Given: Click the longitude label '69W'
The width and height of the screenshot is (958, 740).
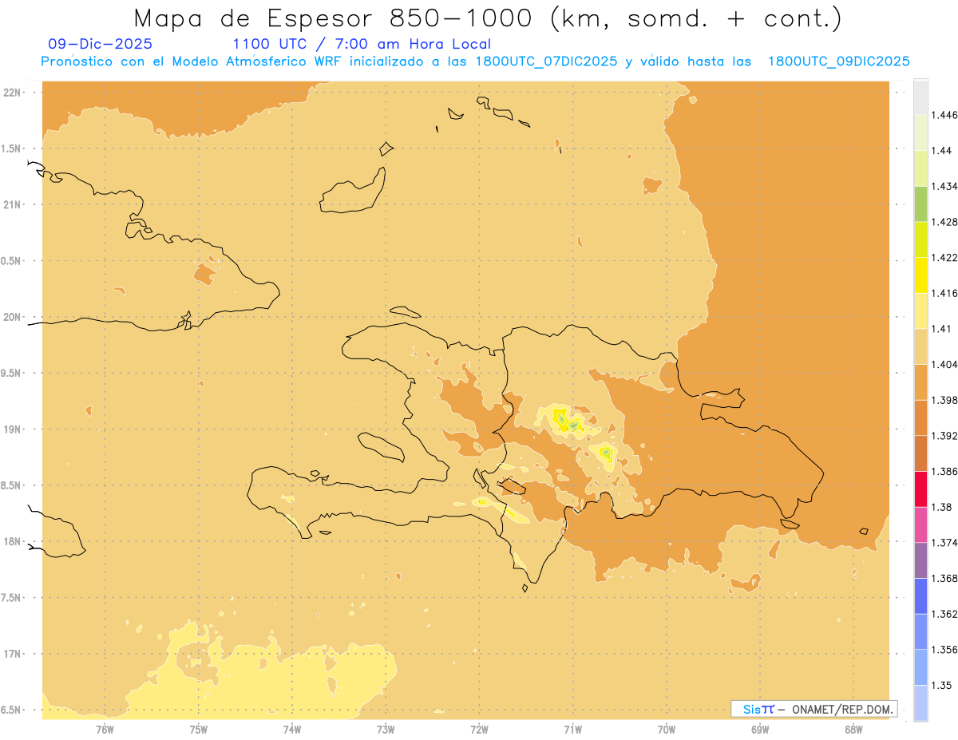Looking at the screenshot, I should [x=760, y=729].
